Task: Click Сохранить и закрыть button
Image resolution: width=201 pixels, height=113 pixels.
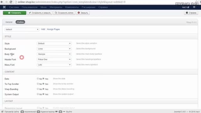Action: point(40,13)
